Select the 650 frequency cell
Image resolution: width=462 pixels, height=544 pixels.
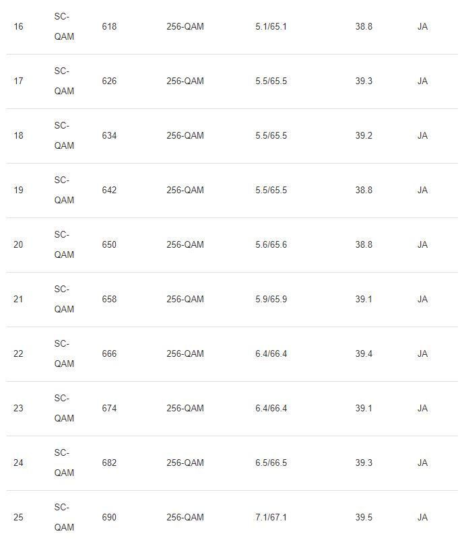109,245
